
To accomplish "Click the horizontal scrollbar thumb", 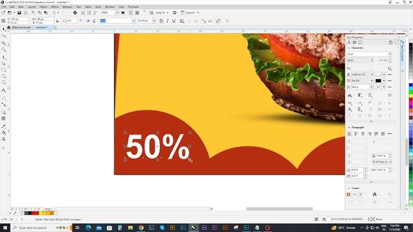I will (x=279, y=209).
